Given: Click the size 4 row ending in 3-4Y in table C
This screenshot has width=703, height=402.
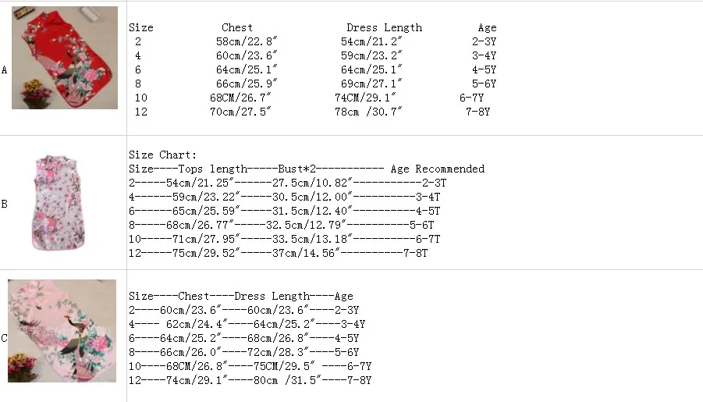Looking at the screenshot, I should [x=247, y=324].
